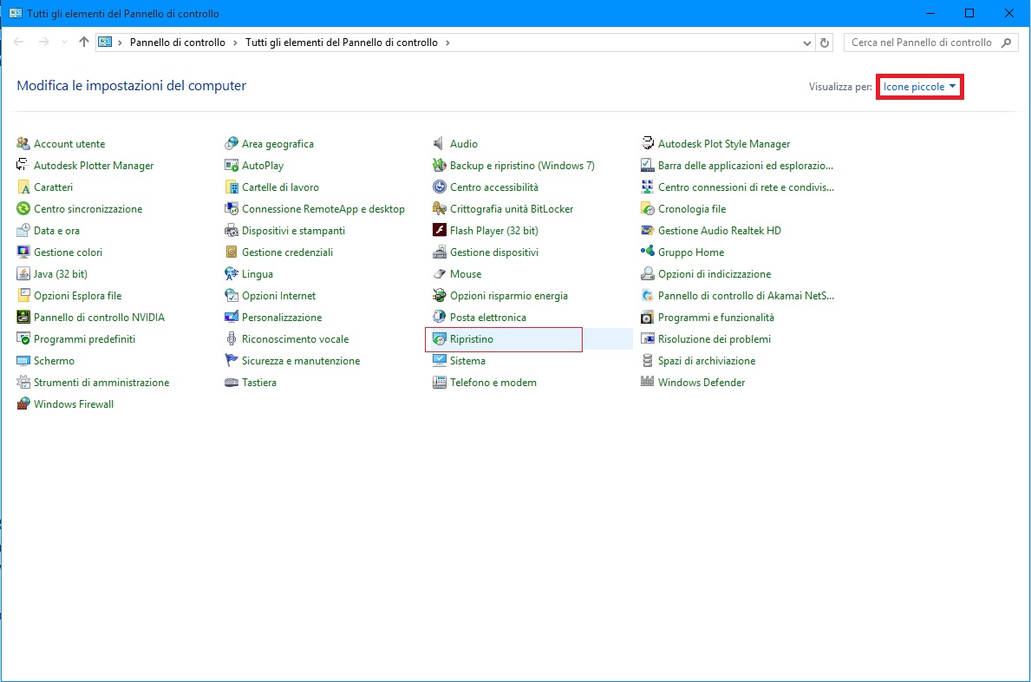Expand the Pannello di controllo breadcrumb arrow
Screen dimensions: 1031x682
point(235,43)
